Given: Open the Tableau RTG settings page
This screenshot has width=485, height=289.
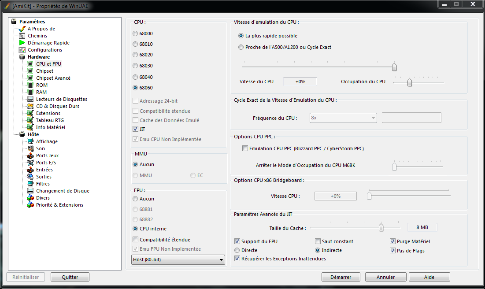Looking at the screenshot, I should tap(50, 120).
